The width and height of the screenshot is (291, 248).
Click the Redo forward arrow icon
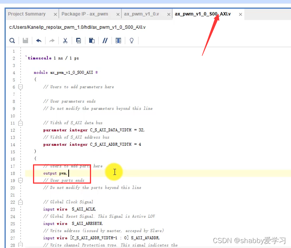(x=52, y=41)
